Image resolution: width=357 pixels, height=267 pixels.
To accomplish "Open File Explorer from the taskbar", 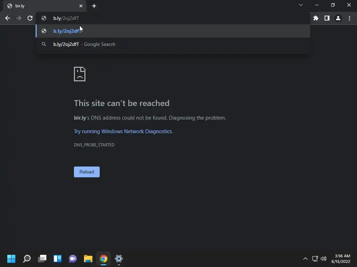I will (88, 259).
